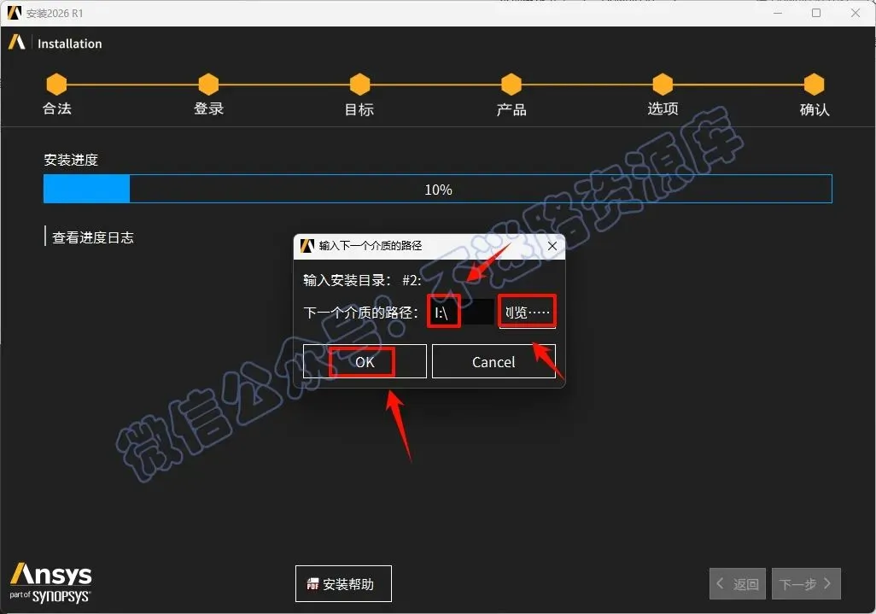Viewport: 876px width, 614px height.
Task: Open the Browse (浏览) folder picker
Action: 527,312
